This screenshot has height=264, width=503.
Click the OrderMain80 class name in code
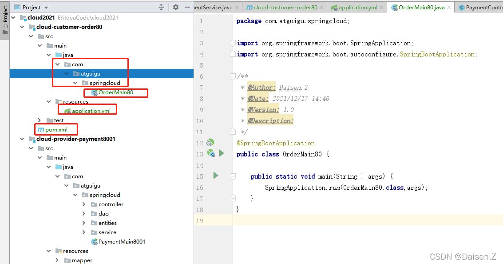point(302,154)
